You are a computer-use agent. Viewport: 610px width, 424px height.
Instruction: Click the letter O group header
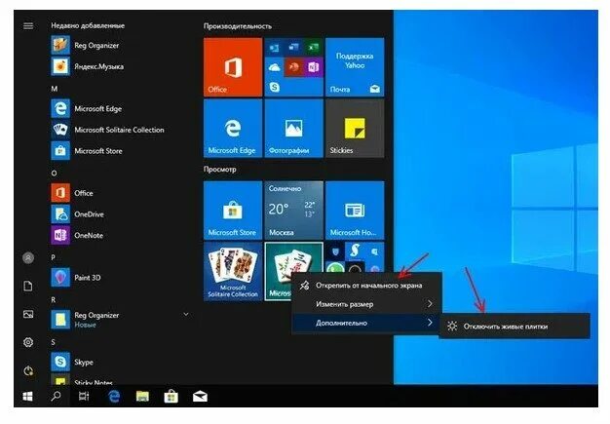coord(54,173)
